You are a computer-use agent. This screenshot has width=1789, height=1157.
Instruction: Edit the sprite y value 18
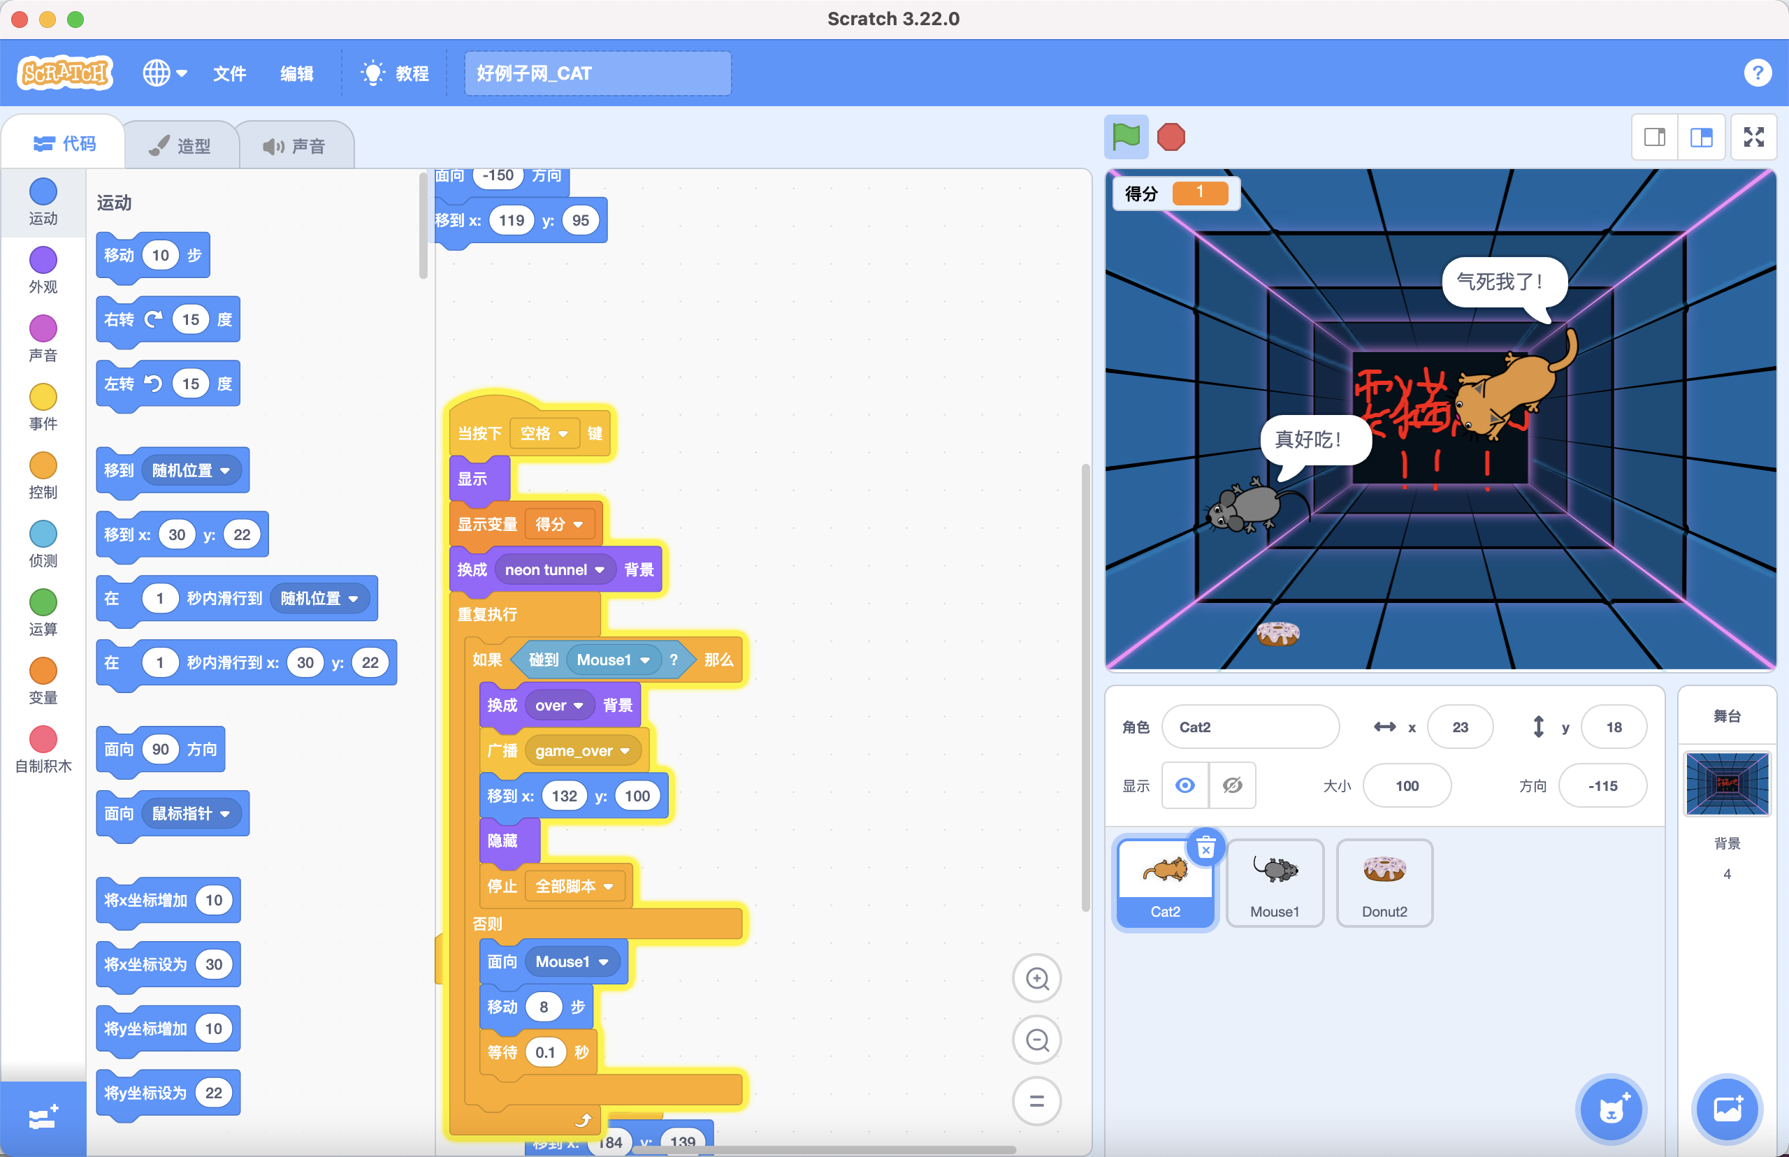coord(1613,727)
